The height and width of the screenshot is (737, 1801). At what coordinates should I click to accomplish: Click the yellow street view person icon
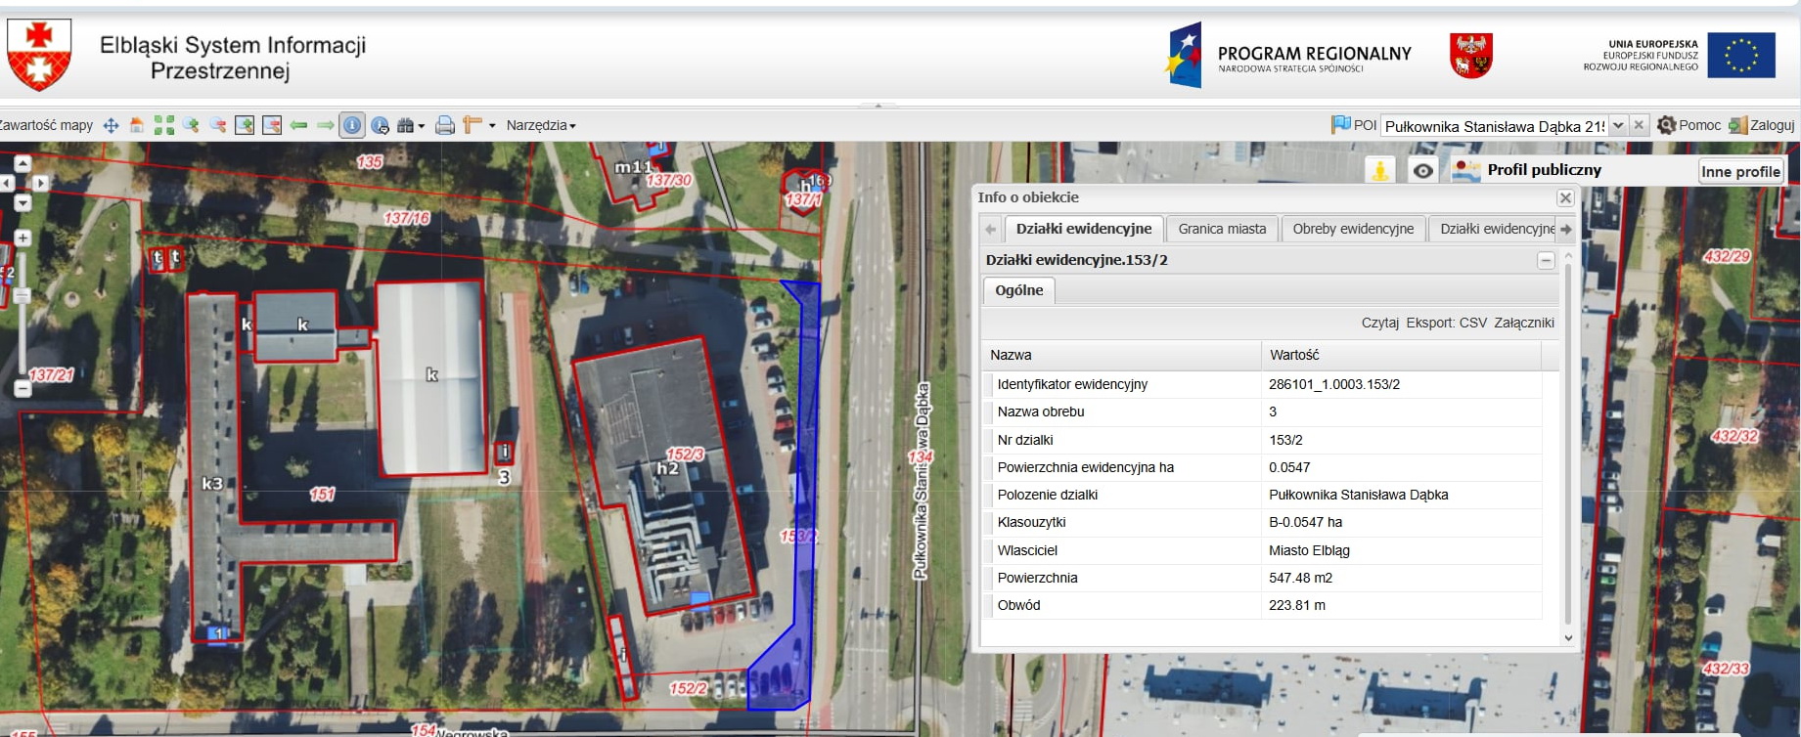coord(1379,170)
